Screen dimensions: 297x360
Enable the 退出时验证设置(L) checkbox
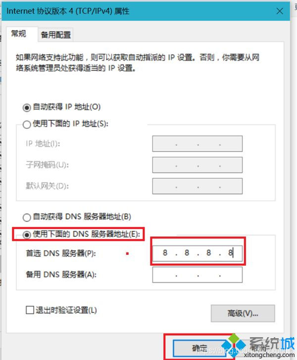[x=30, y=310]
